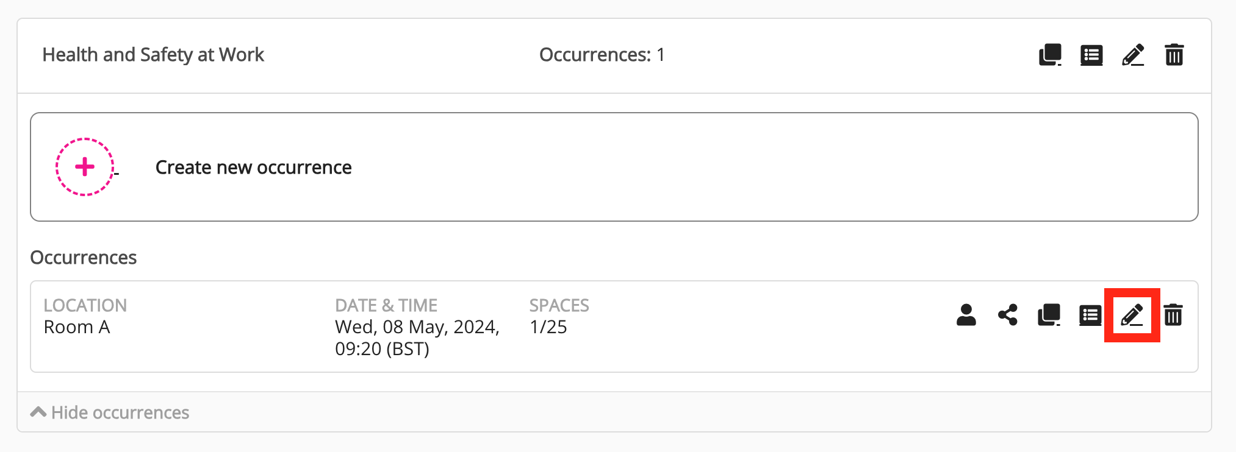Viewport: 1236px width, 452px height.
Task: Collapse using Hide occurrences
Action: point(110,412)
